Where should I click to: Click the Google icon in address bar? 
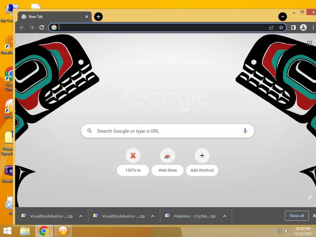click(54, 27)
